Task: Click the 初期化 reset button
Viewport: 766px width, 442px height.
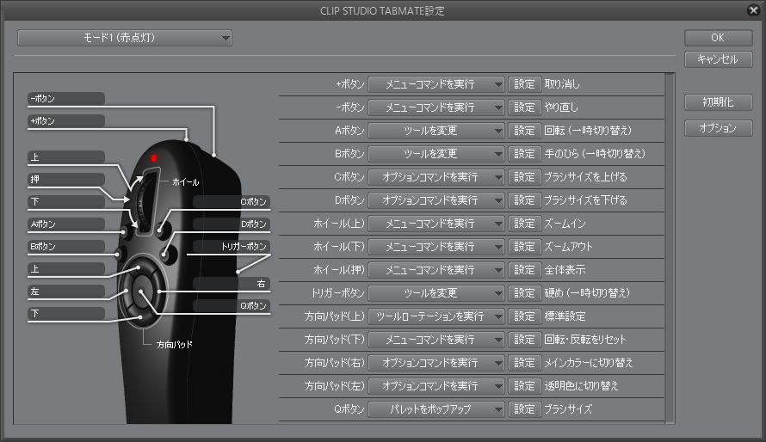Action: (718, 102)
